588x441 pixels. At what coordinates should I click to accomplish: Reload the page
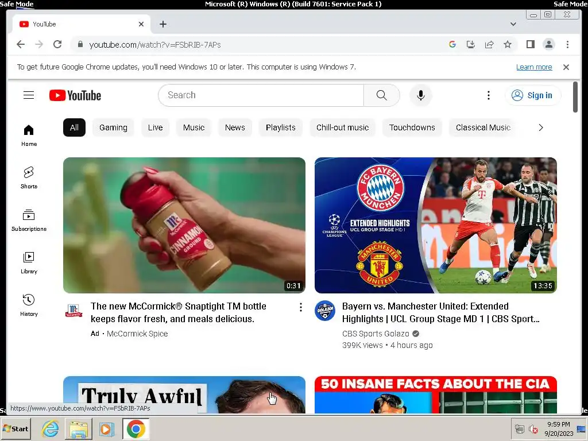pos(57,44)
